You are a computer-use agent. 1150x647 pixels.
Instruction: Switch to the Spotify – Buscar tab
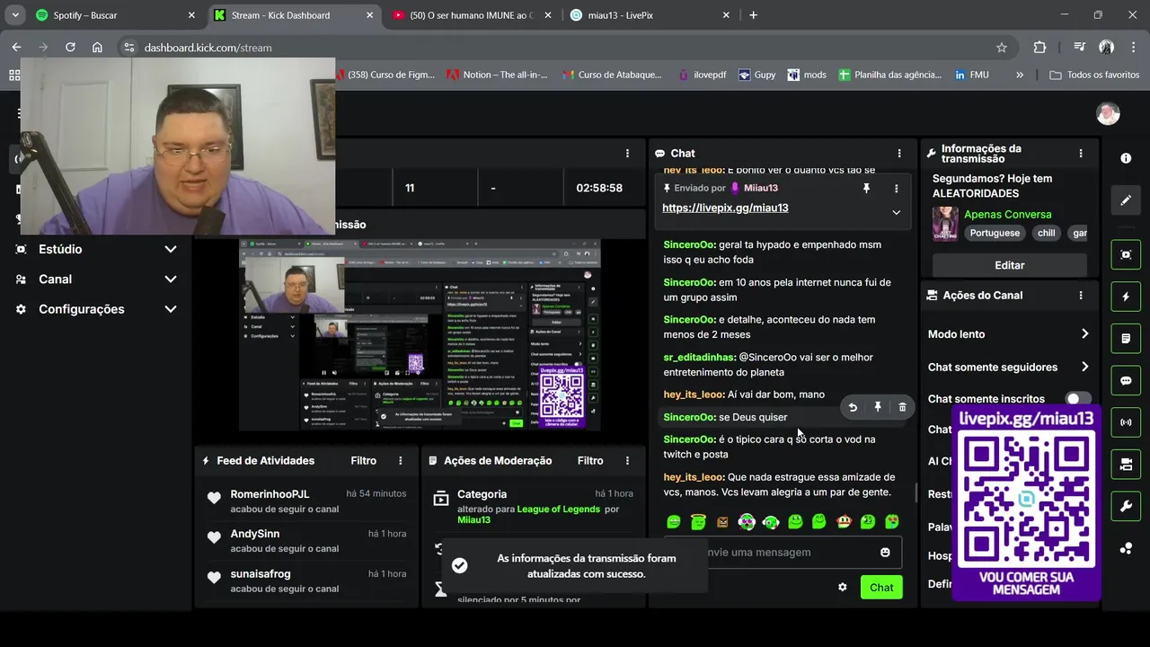116,15
